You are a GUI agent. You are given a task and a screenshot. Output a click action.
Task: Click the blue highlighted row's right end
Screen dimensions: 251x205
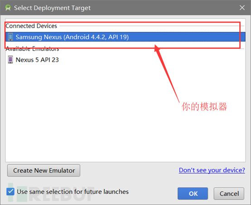242,37
